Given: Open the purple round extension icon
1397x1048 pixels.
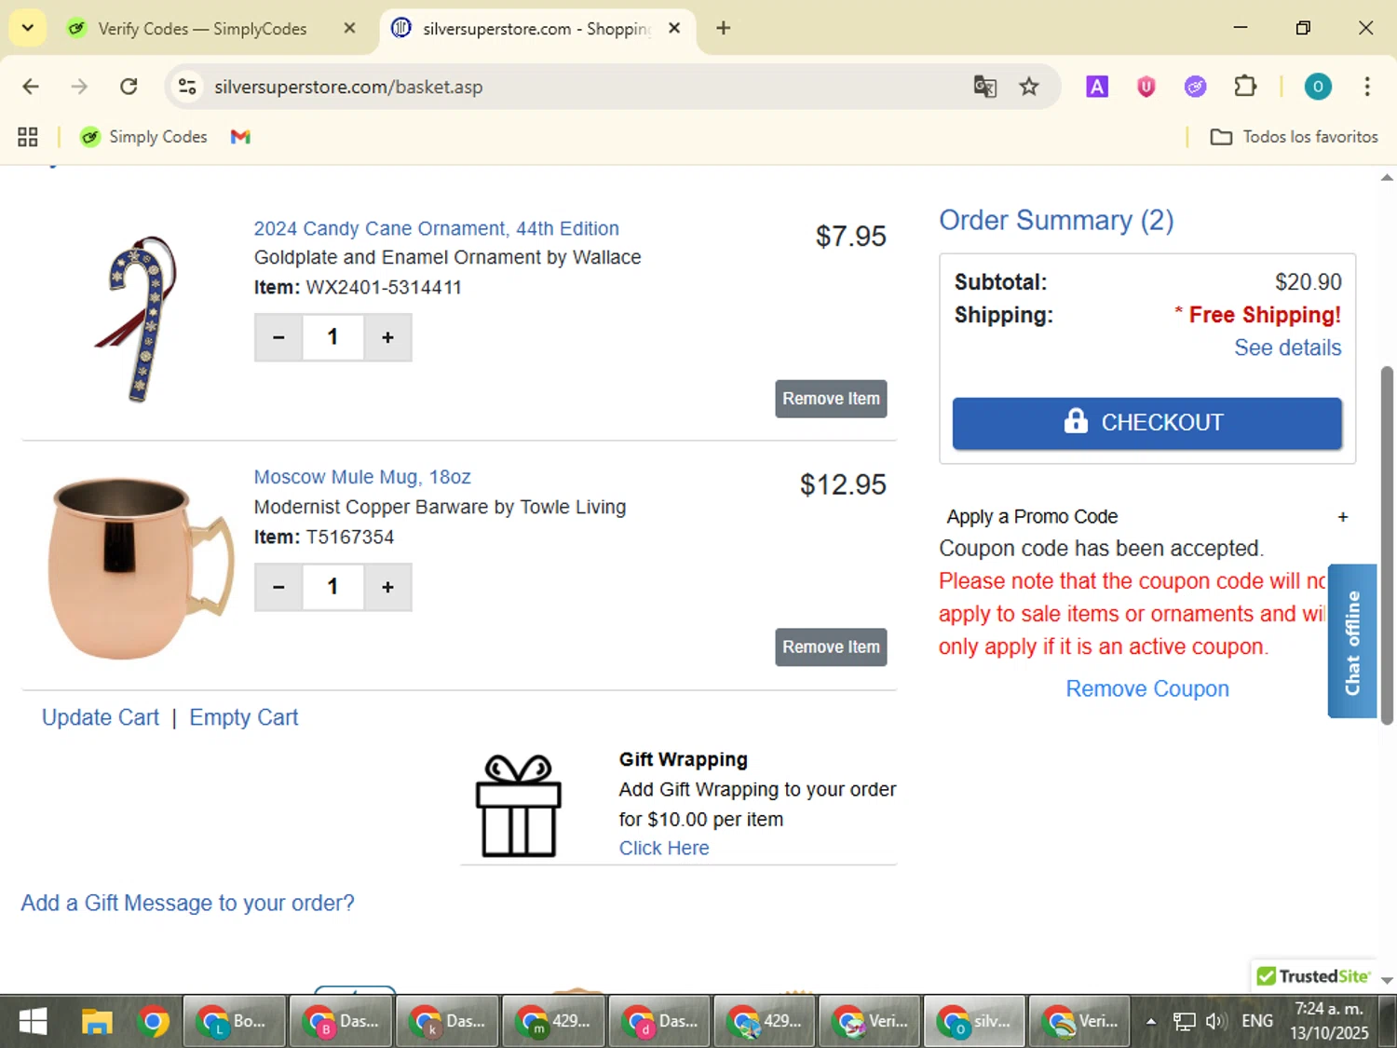Looking at the screenshot, I should [1195, 87].
